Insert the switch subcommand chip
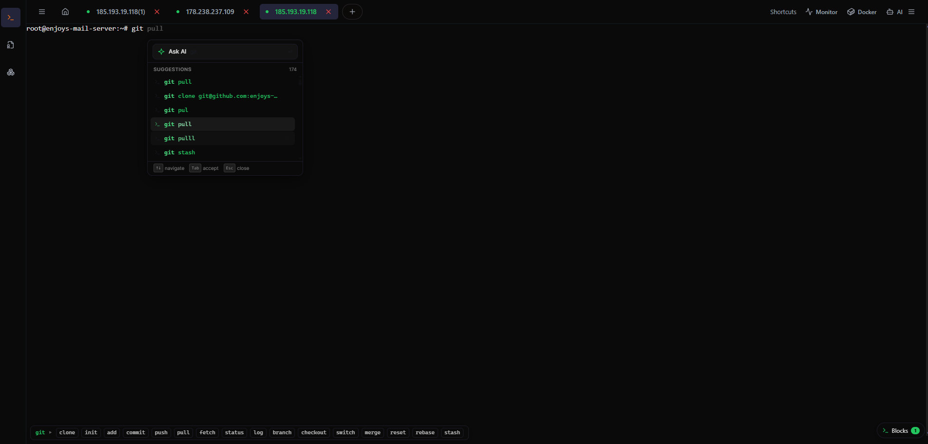Screen dimensions: 928x444 pos(346,432)
